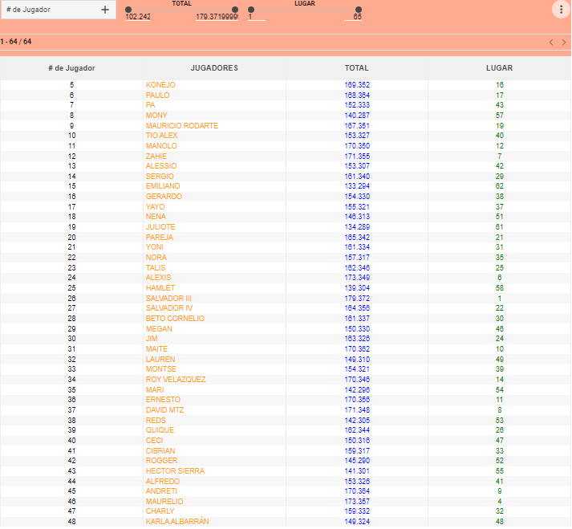Select player name CIBRIAN

[160, 451]
